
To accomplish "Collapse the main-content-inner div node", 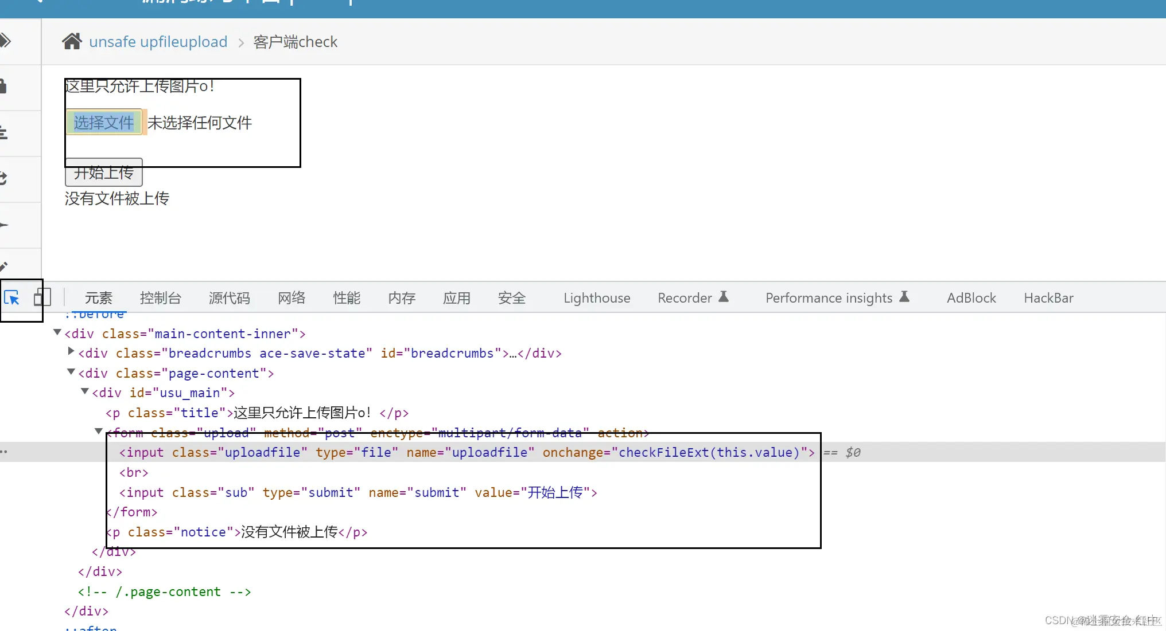I will [x=57, y=332].
